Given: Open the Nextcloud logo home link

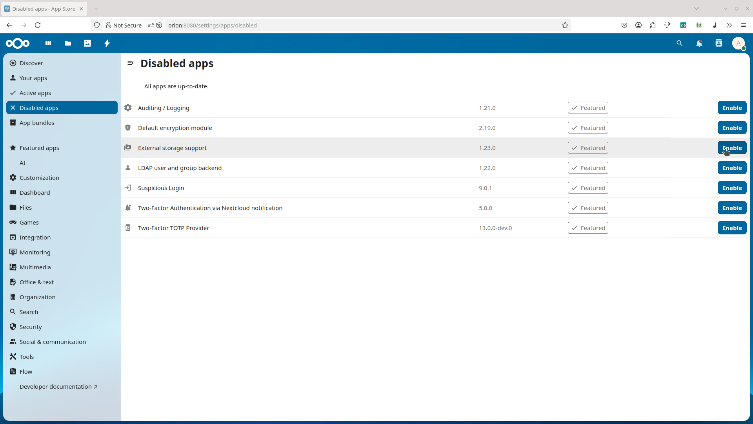Looking at the screenshot, I should coord(18,43).
